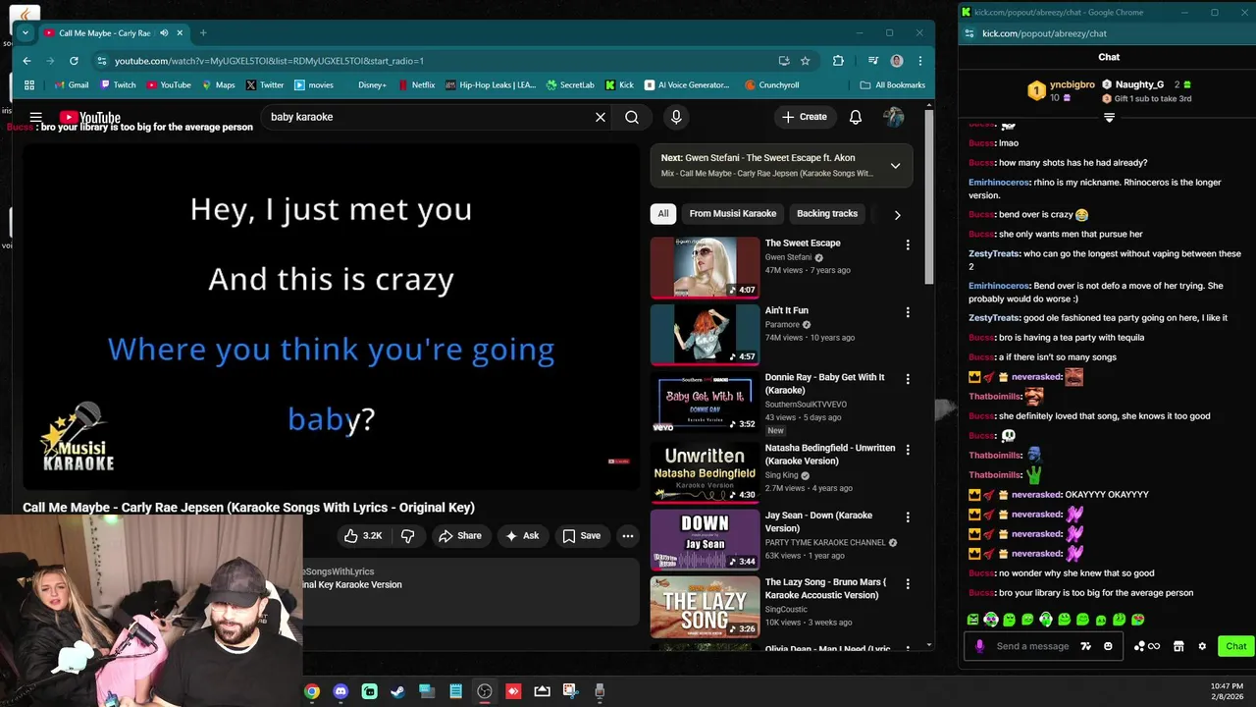The image size is (1256, 707).
Task: Click the 'PARTY TYME KARAOKE CHANNEL' name
Action: click(x=825, y=542)
